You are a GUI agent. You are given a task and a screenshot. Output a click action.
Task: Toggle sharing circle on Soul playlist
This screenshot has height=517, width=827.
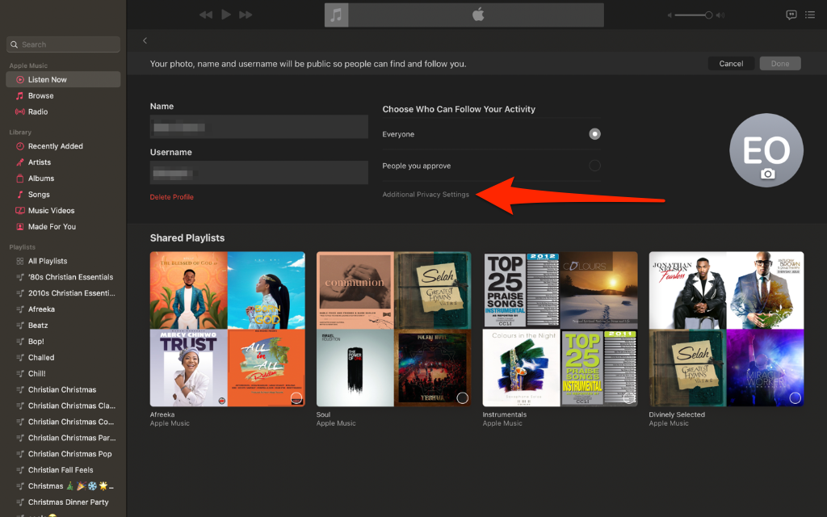pyautogui.click(x=462, y=397)
